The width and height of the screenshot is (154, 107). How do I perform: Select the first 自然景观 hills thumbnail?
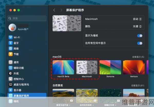(63, 96)
